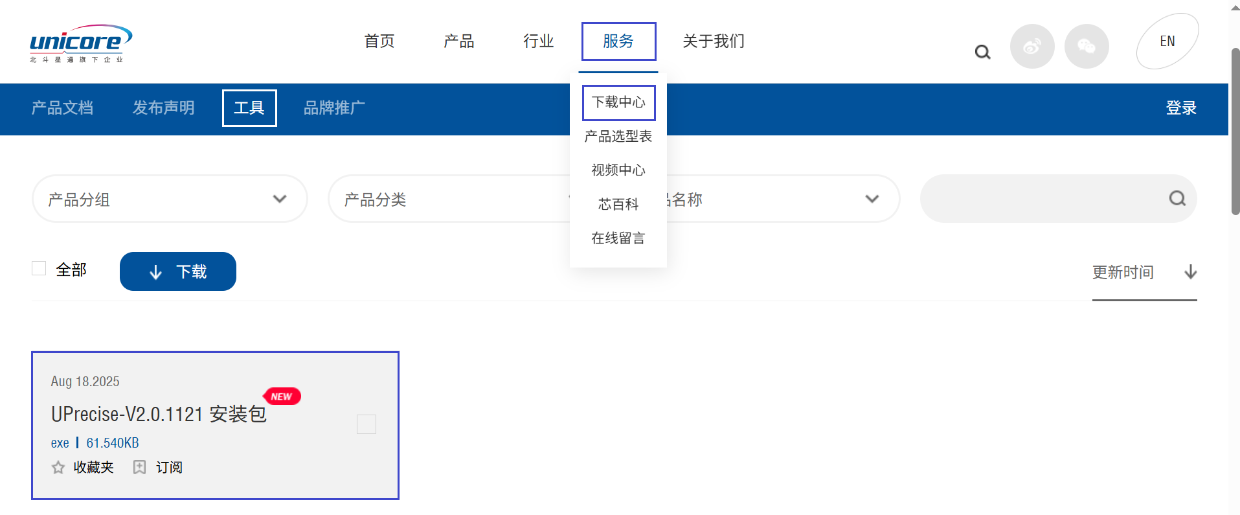Open the header search magnifier icon

click(x=982, y=52)
